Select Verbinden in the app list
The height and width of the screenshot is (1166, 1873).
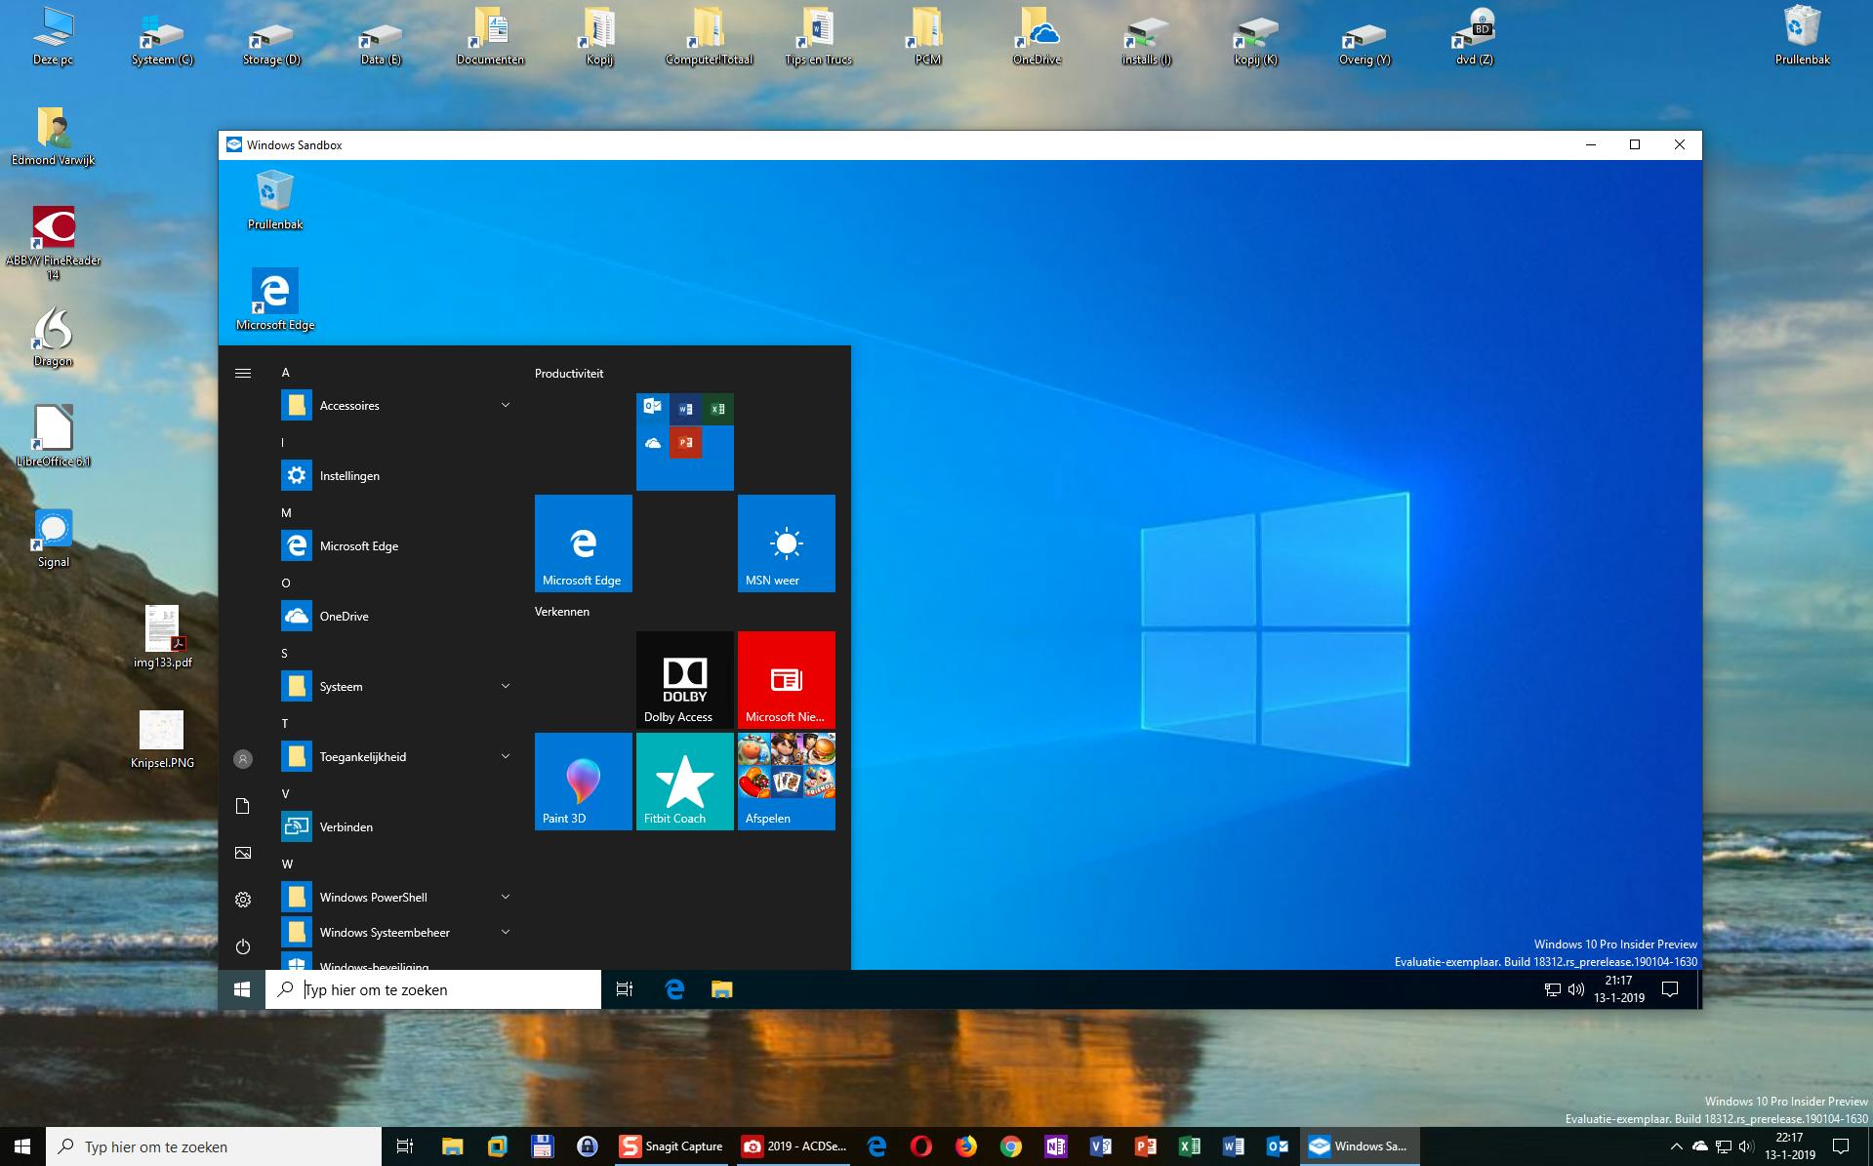pyautogui.click(x=346, y=827)
